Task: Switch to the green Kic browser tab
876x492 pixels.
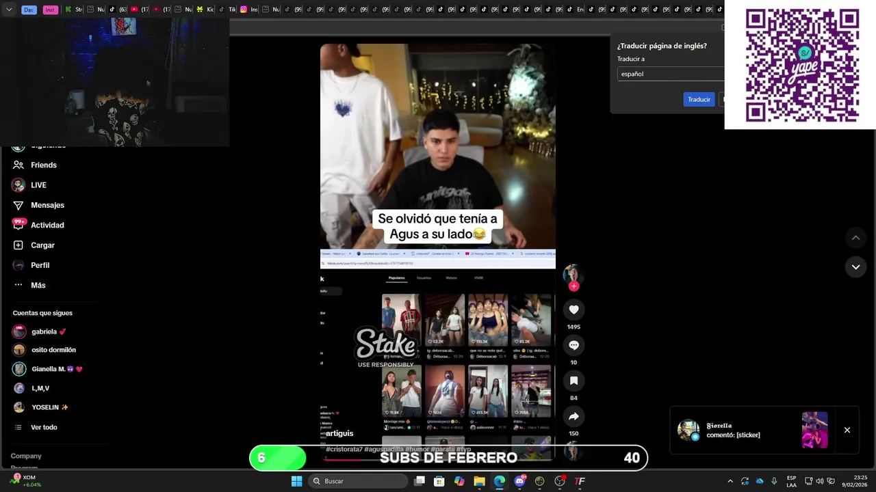Action: click(205, 10)
